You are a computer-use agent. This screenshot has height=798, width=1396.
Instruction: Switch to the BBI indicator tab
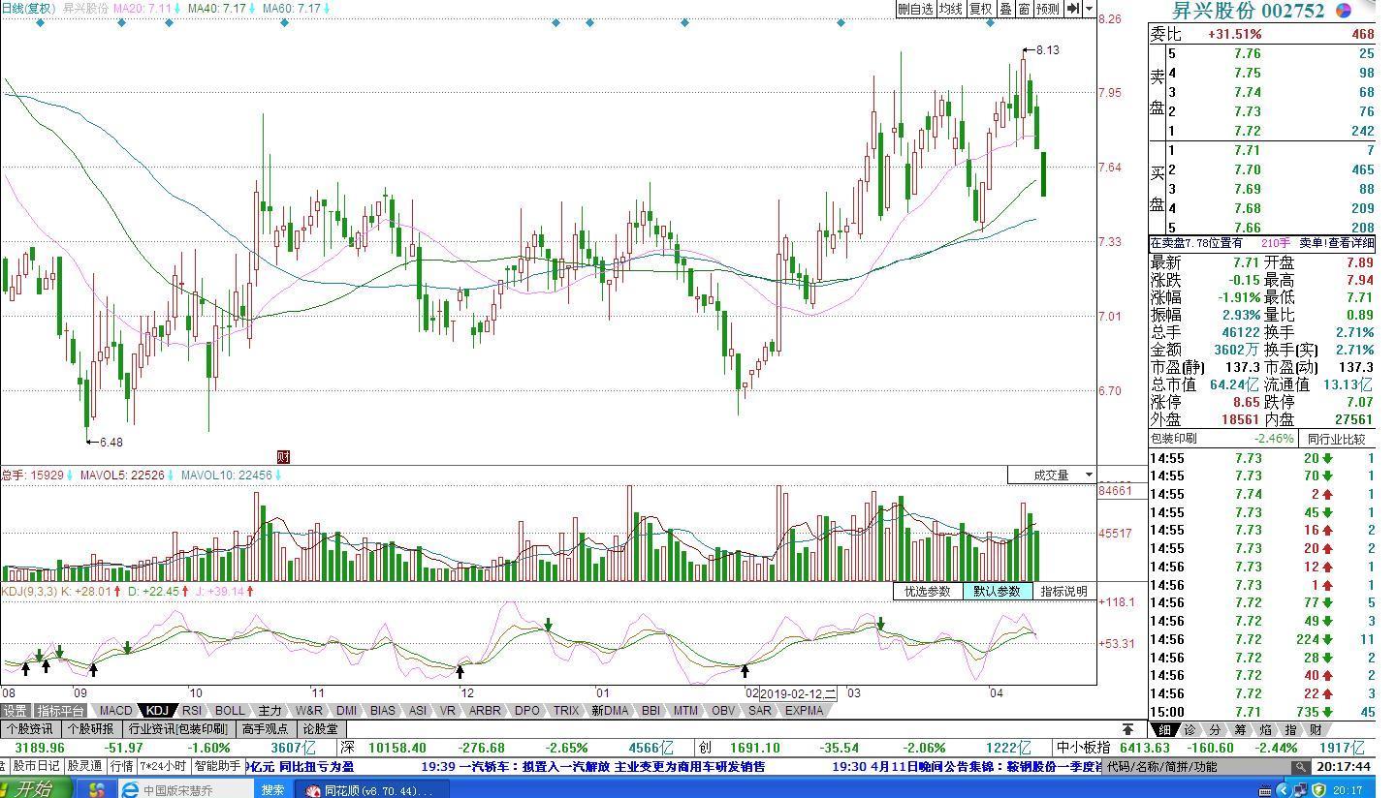[x=650, y=711]
